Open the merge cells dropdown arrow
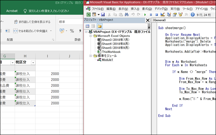The width and height of the screenshot is (216, 135). click(x=51, y=31)
